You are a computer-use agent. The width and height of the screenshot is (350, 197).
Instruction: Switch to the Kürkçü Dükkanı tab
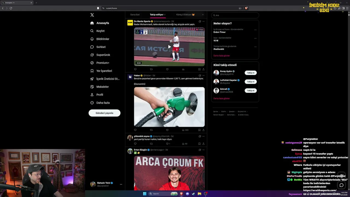(x=185, y=15)
